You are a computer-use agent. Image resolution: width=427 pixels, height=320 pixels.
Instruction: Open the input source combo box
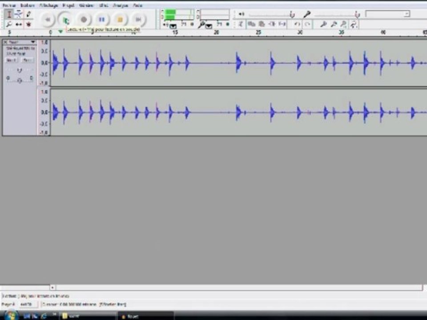[387, 14]
